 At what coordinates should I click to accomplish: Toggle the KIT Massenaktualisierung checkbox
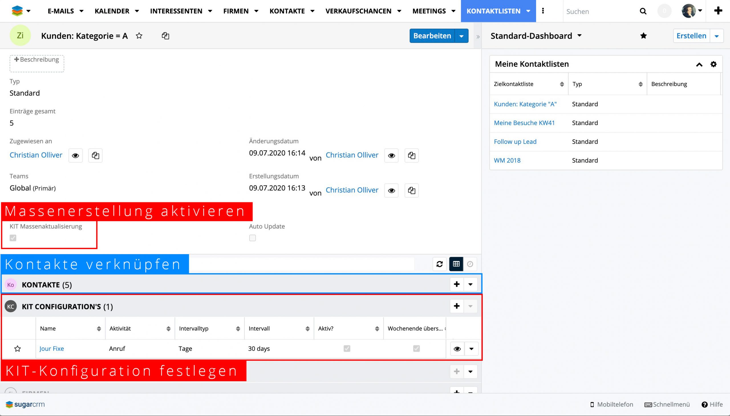coord(13,238)
